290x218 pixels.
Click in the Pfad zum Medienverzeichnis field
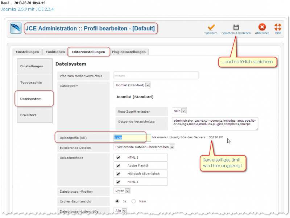pyautogui.click(x=156, y=76)
